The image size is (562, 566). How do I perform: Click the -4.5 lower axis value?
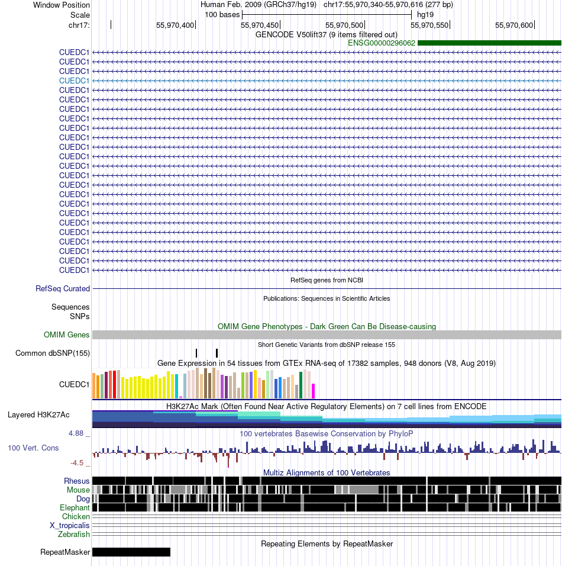[x=77, y=463]
